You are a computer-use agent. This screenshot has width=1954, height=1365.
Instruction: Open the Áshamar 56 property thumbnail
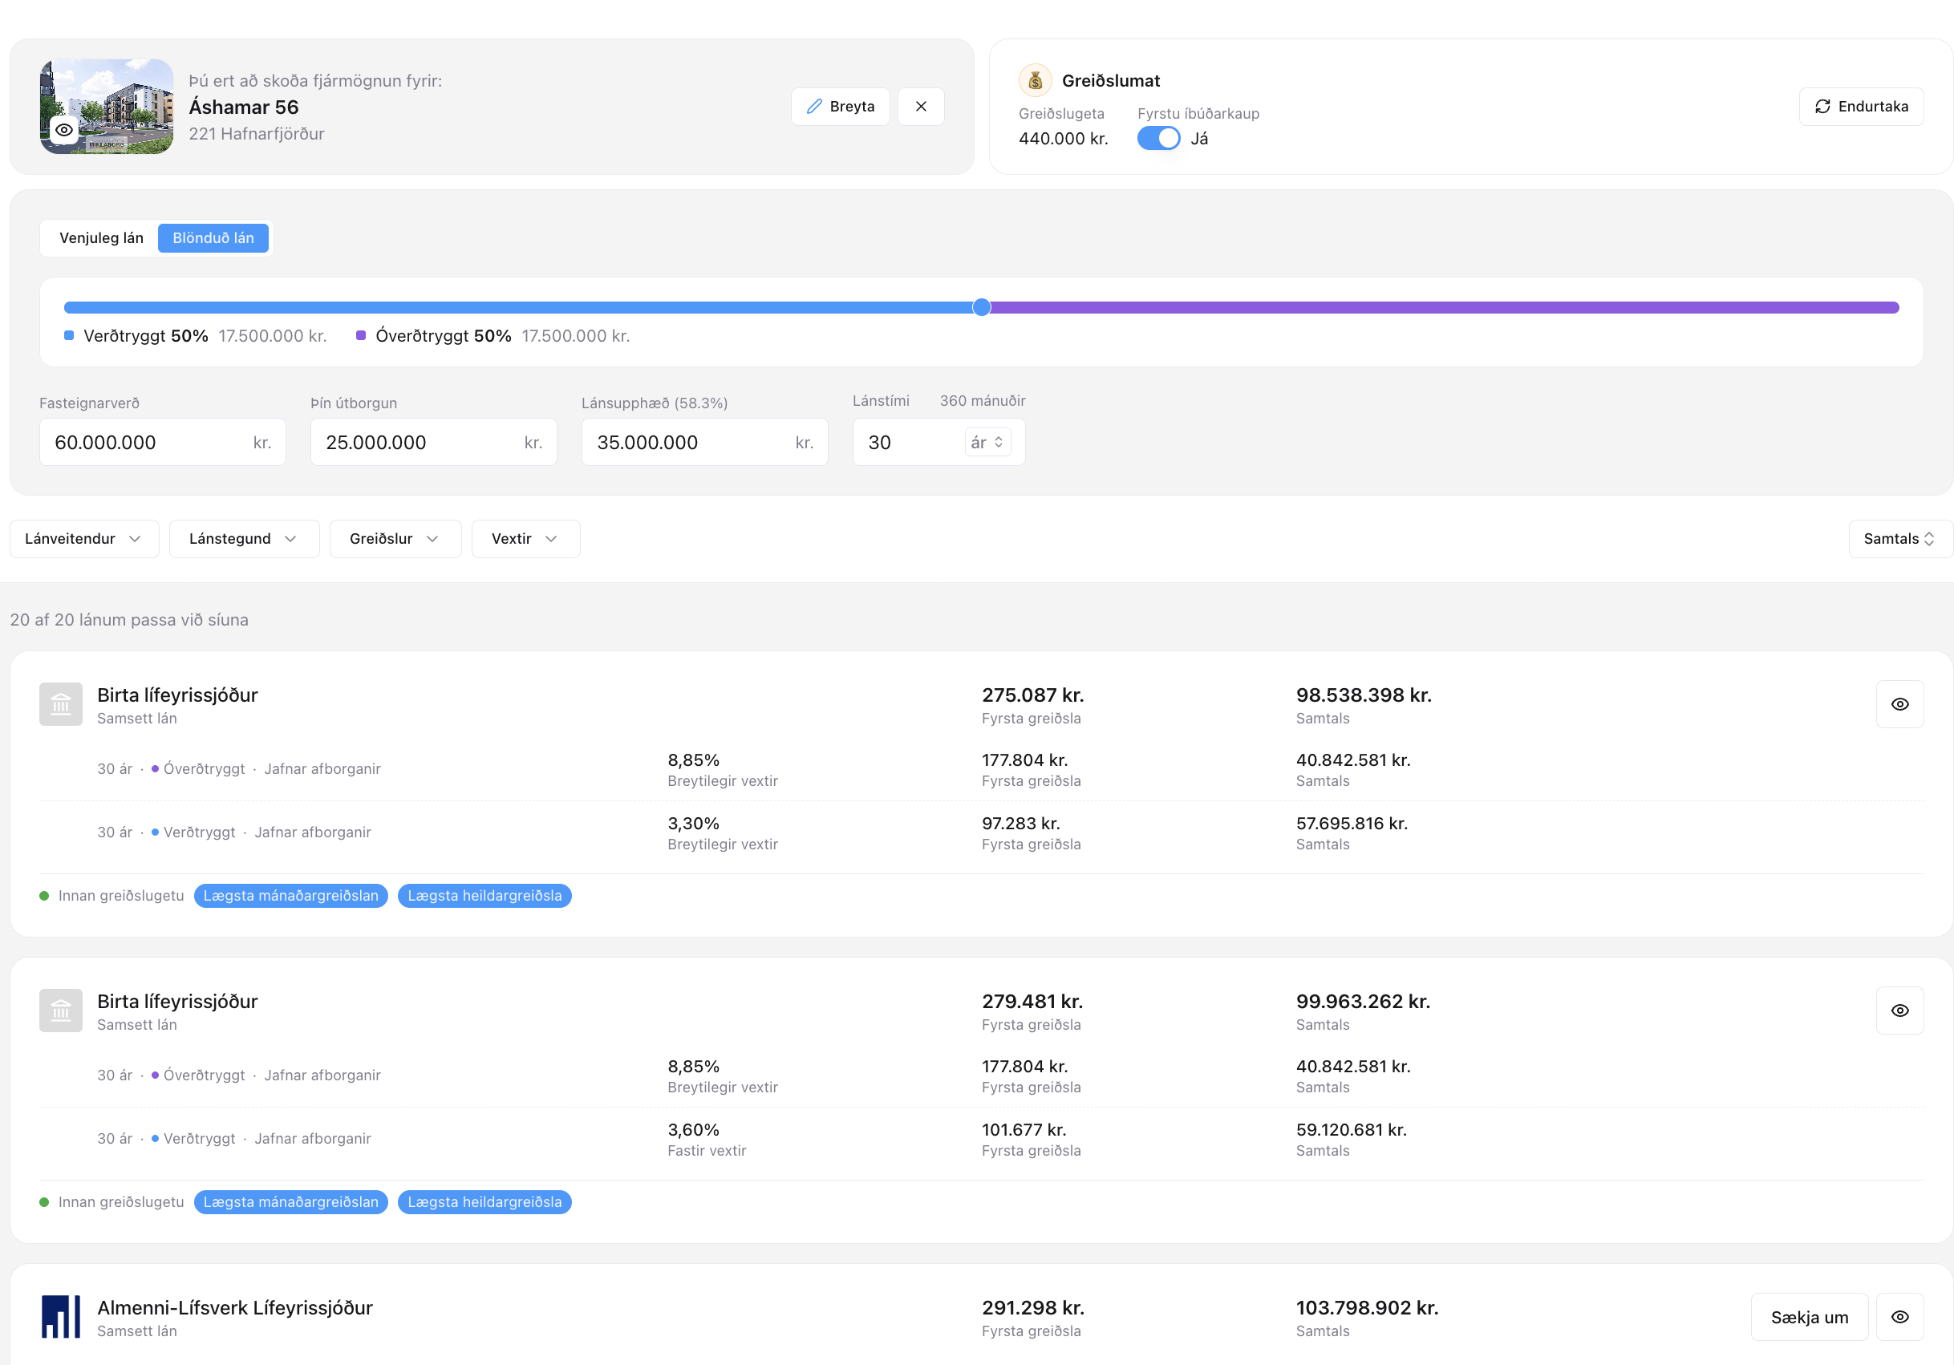click(107, 107)
